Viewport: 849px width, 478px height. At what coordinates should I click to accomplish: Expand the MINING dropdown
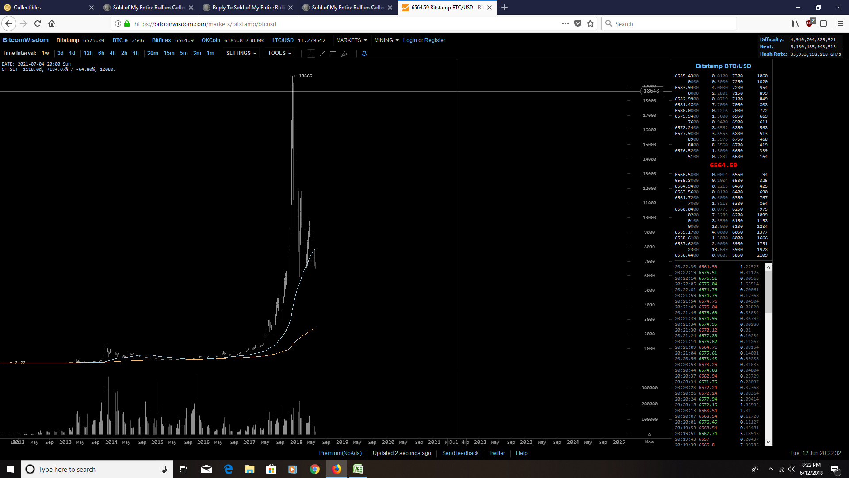pos(386,40)
